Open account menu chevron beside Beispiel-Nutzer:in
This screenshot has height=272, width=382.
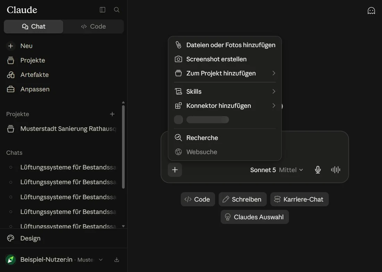(x=101, y=260)
